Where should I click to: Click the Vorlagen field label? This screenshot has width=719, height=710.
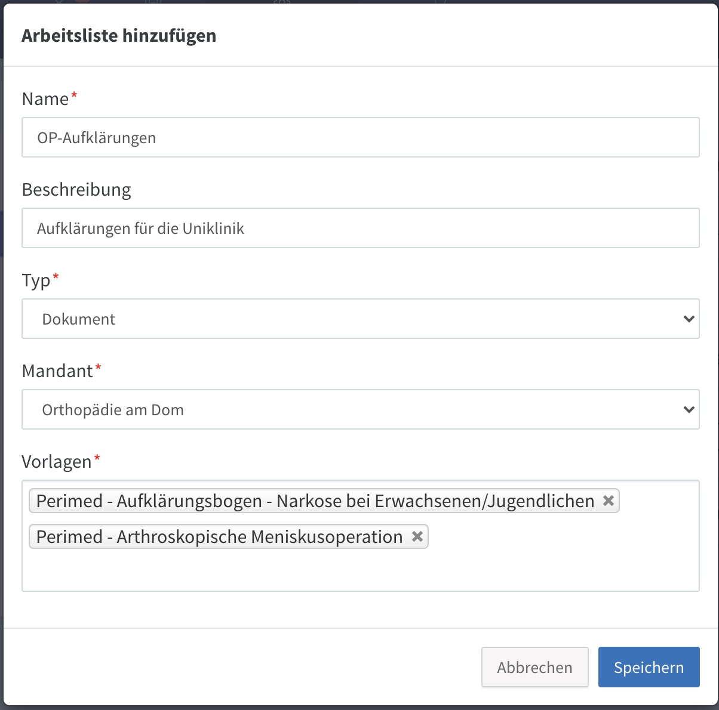(x=57, y=462)
